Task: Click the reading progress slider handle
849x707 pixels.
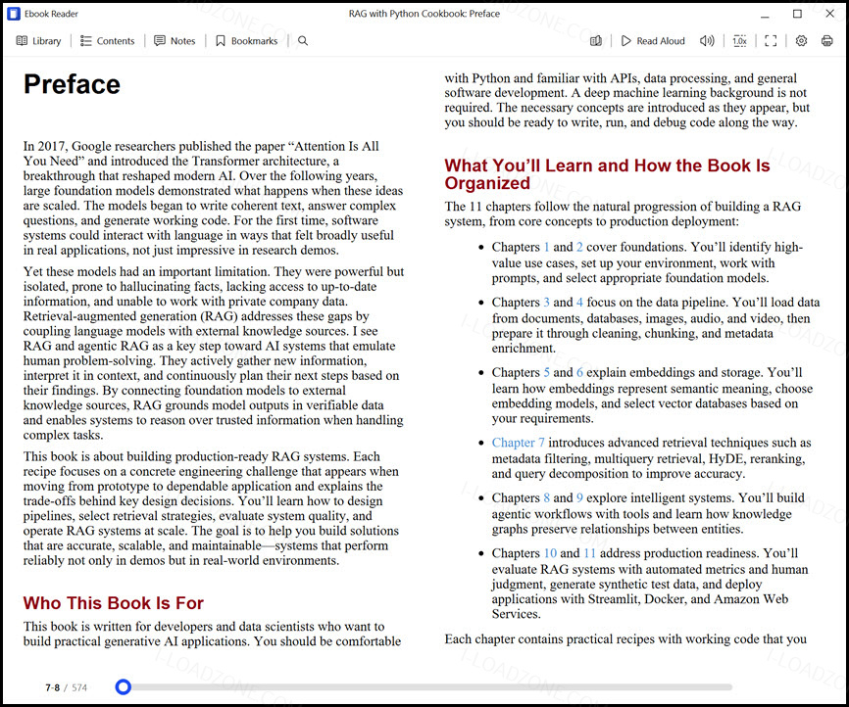Action: pos(124,687)
